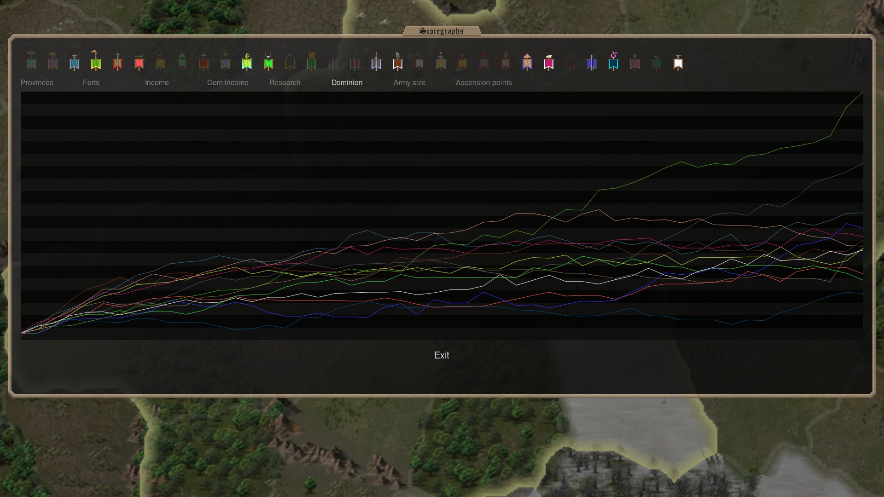Click Exit to close Scoregraphs
Image resolution: width=884 pixels, height=497 pixels.
coord(442,355)
